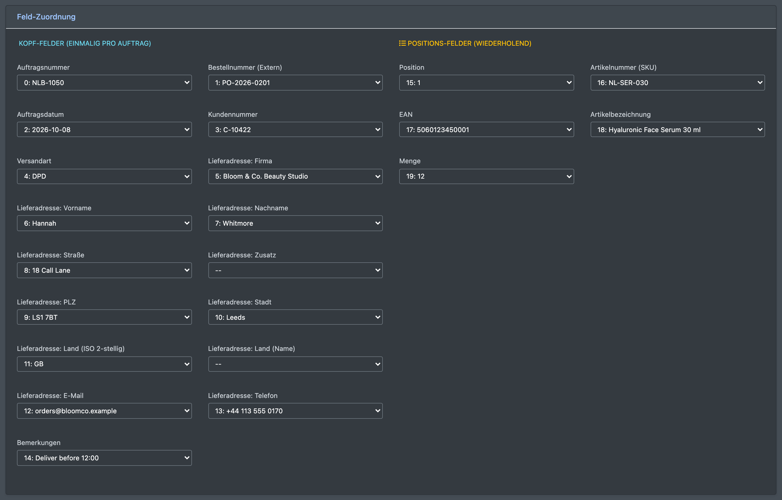Open the empty Land (Name) dropdown

coord(295,364)
